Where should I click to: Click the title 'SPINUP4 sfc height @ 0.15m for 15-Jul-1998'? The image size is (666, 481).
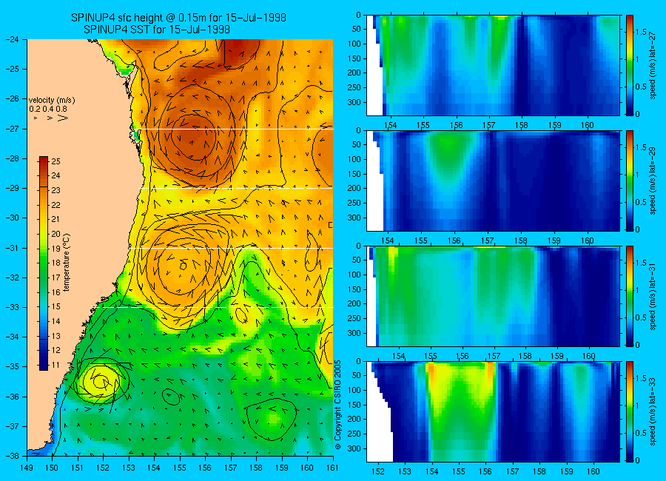(x=178, y=18)
